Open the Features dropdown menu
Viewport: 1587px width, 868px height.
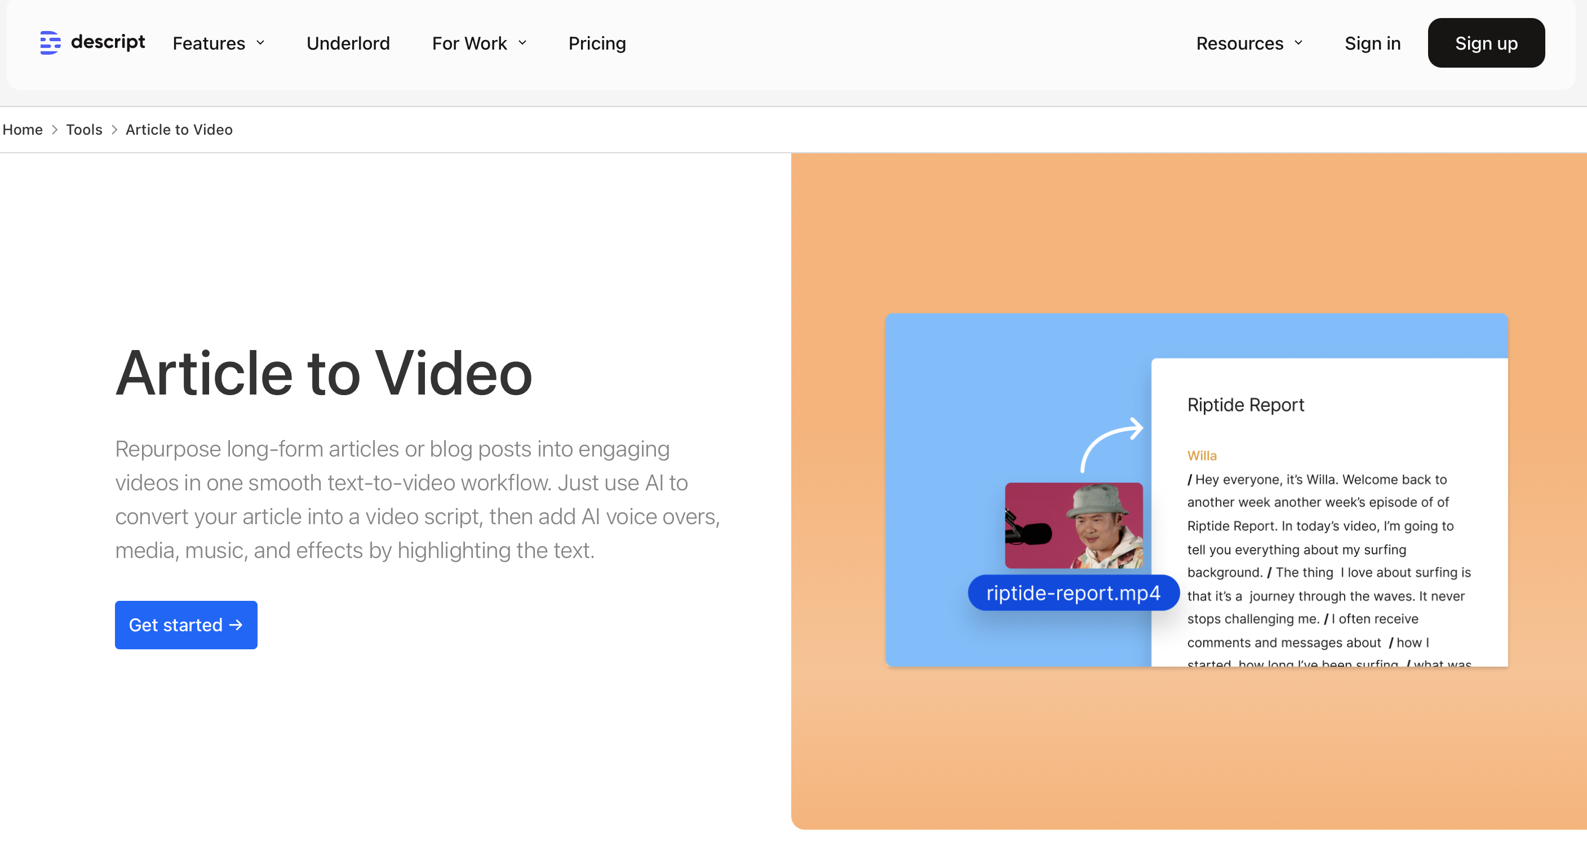click(x=219, y=43)
